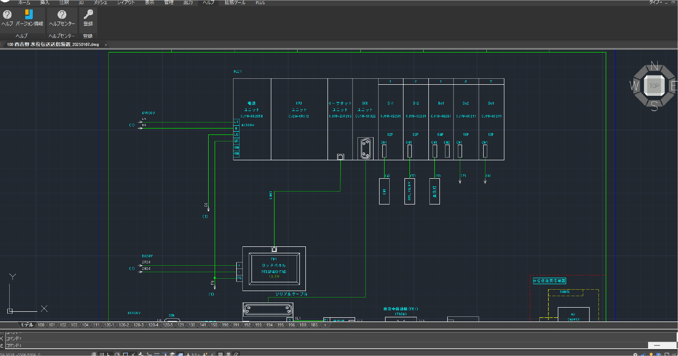Select layout tab 120-3
The height and width of the screenshot is (356, 678).
point(139,325)
